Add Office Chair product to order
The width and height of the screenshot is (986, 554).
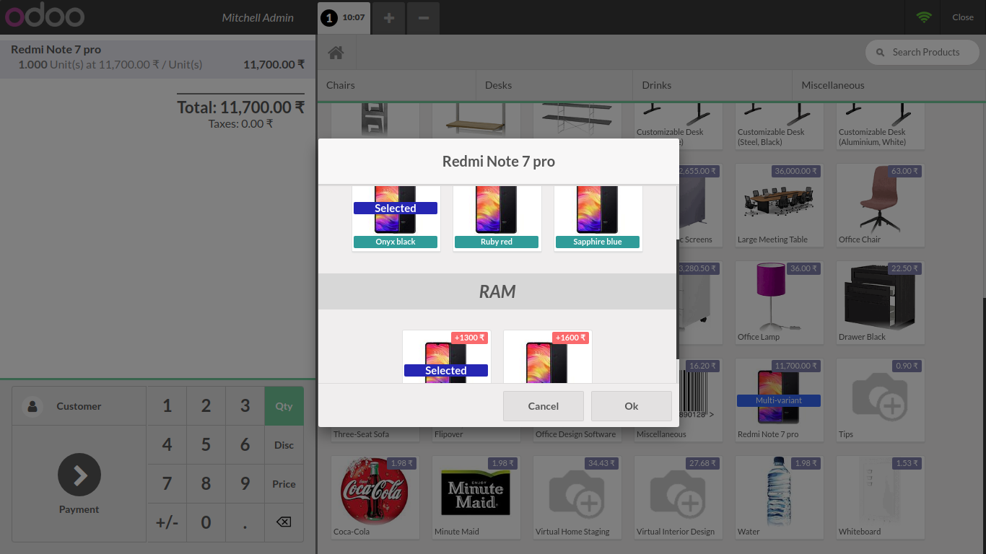pos(881,205)
